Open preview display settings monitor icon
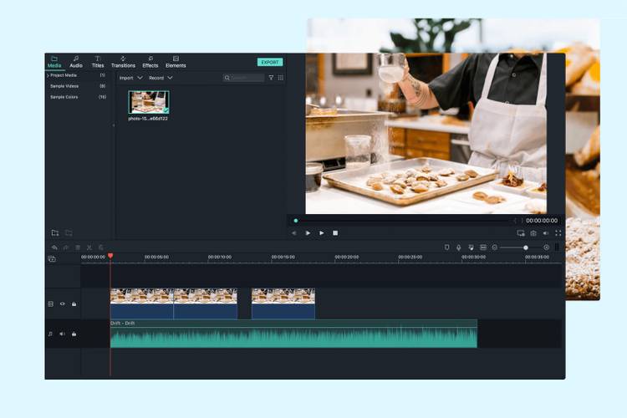 (x=521, y=233)
